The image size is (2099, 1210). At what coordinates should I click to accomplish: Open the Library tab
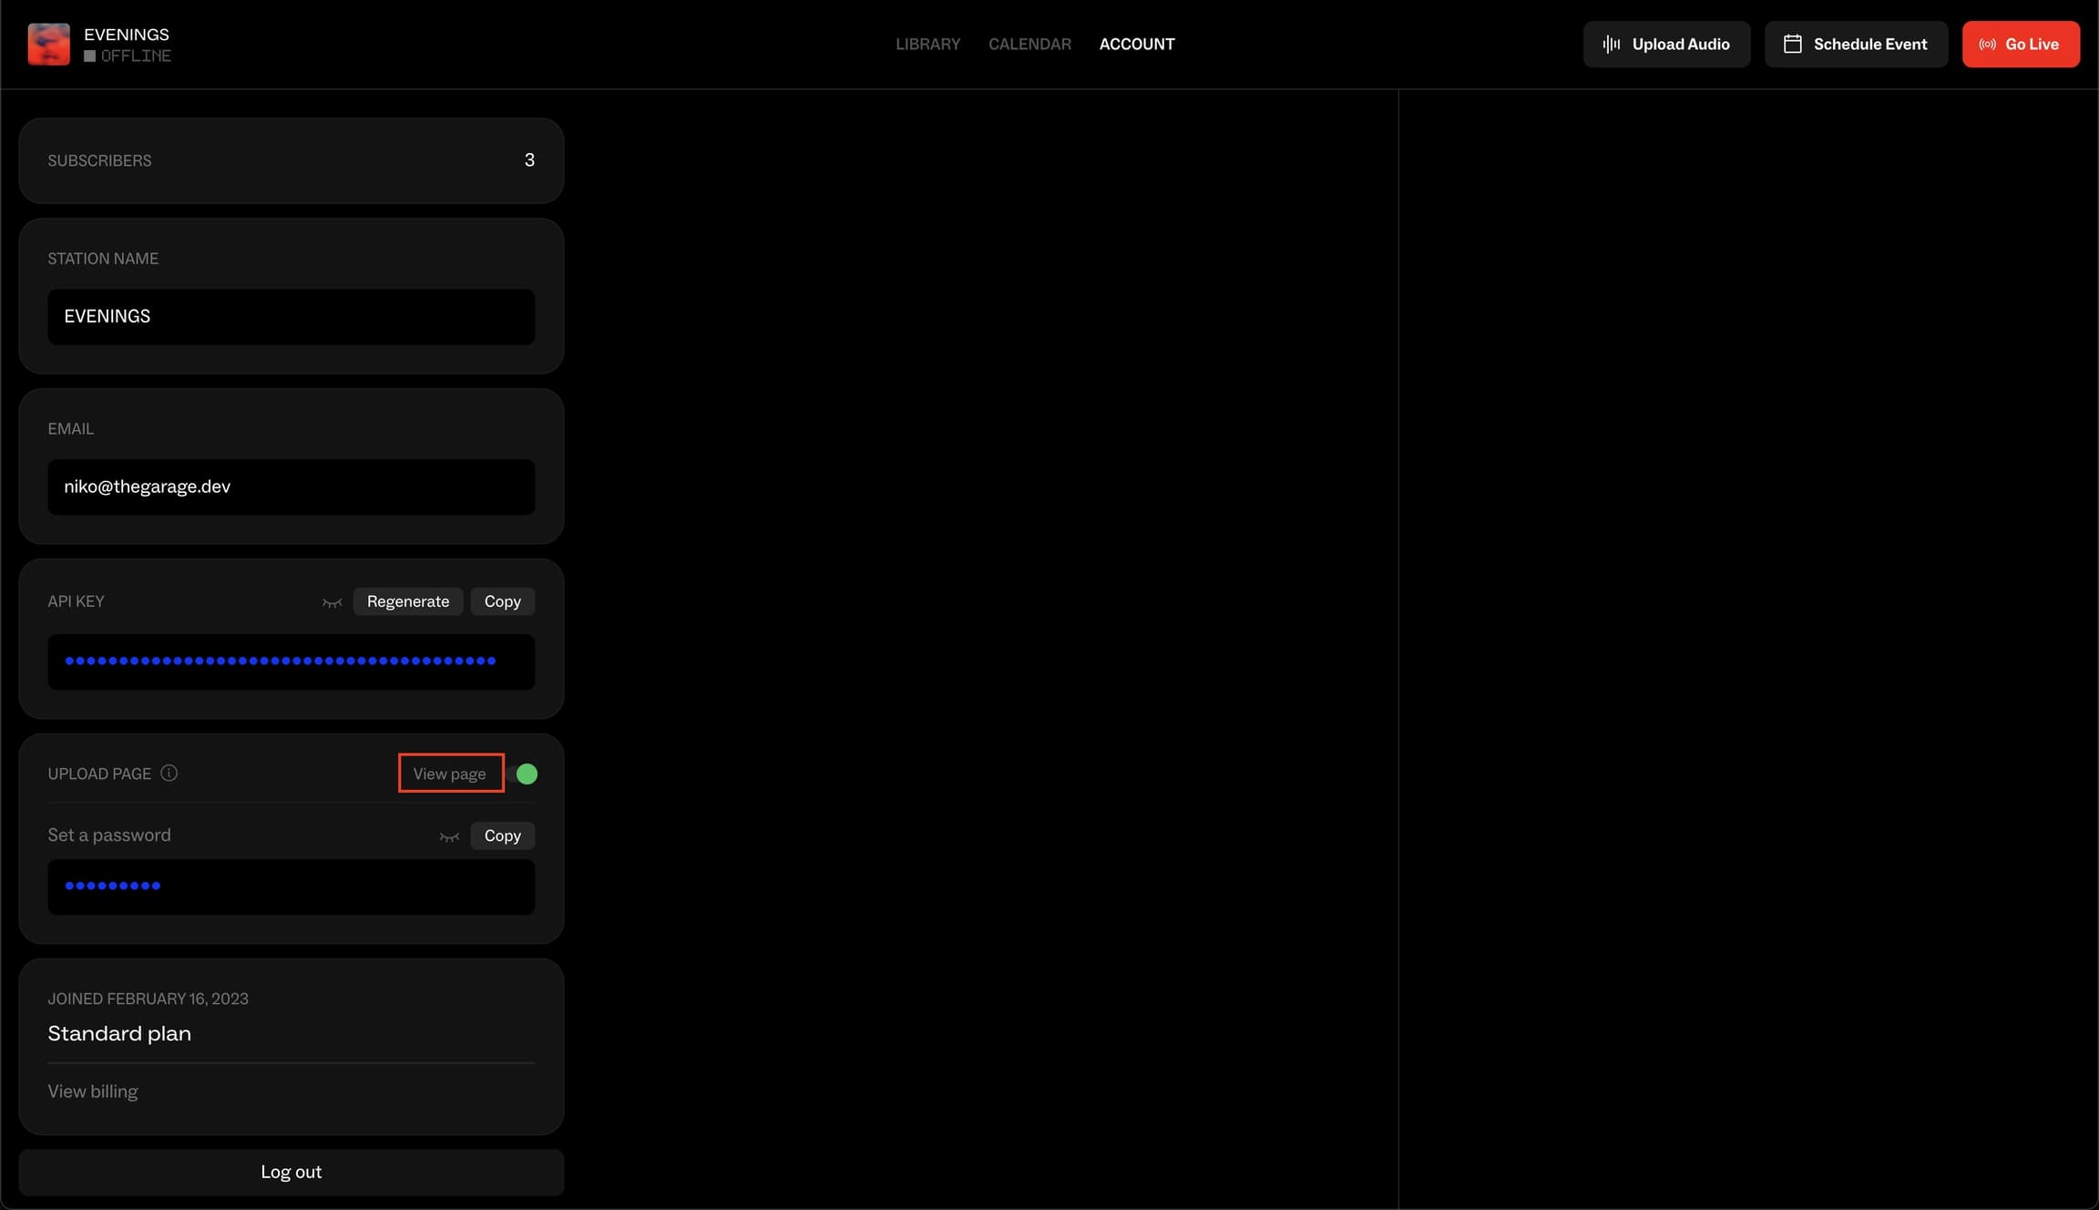pos(927,44)
